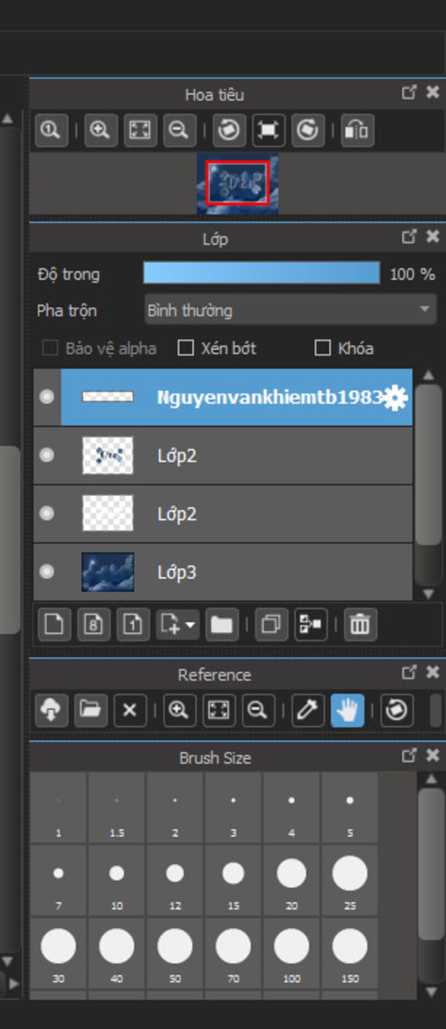Open the Pha trộn blend mode dropdown
The image size is (446, 1029).
[290, 310]
